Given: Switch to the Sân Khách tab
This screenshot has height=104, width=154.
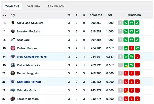Looking at the screenshot, I should pos(56,6).
